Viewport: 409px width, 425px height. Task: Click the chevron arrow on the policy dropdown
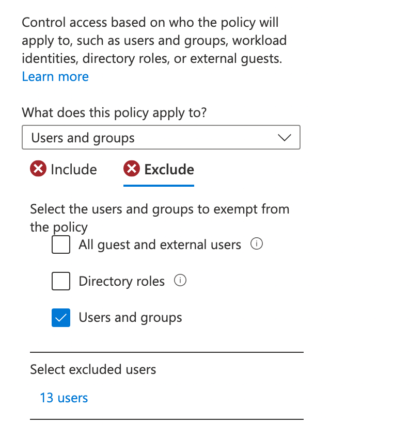(x=284, y=138)
